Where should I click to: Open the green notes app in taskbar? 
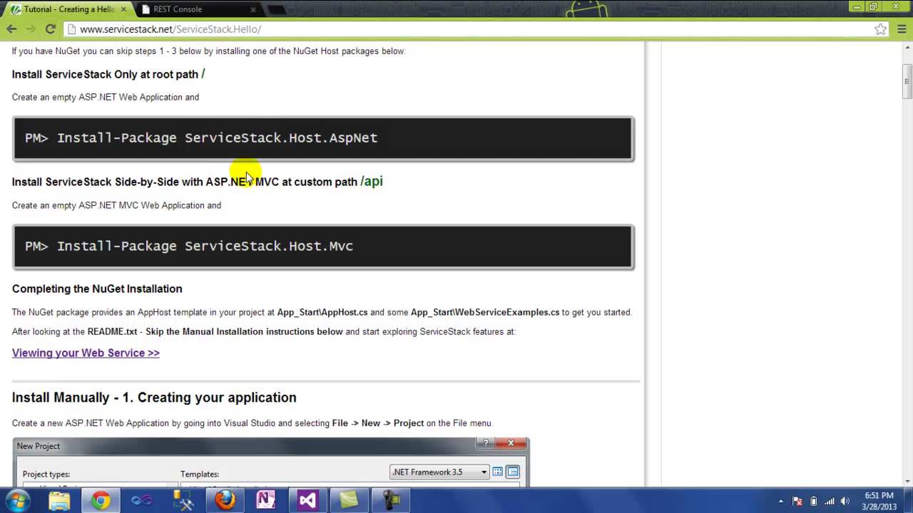pos(349,500)
